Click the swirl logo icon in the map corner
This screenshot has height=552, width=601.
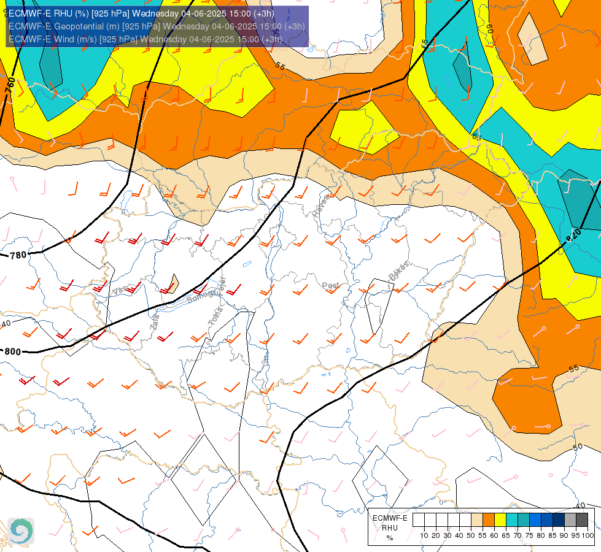[21, 531]
